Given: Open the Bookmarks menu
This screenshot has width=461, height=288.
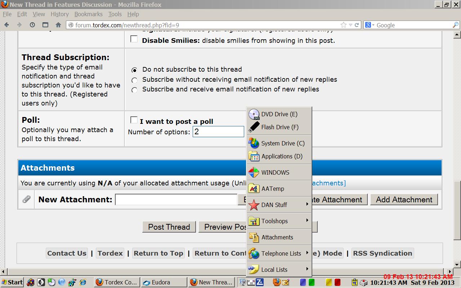Looking at the screenshot, I should point(88,14).
